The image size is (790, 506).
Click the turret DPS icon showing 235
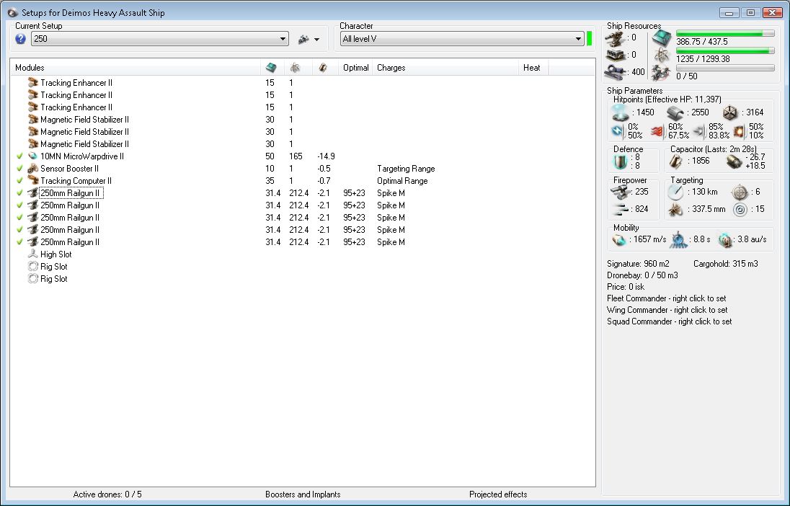point(620,192)
